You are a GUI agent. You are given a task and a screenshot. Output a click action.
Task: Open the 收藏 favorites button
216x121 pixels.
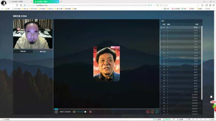click(7, 9)
